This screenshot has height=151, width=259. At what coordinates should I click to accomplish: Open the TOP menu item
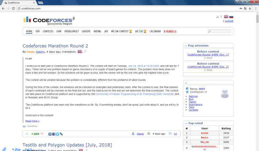point(38,31)
